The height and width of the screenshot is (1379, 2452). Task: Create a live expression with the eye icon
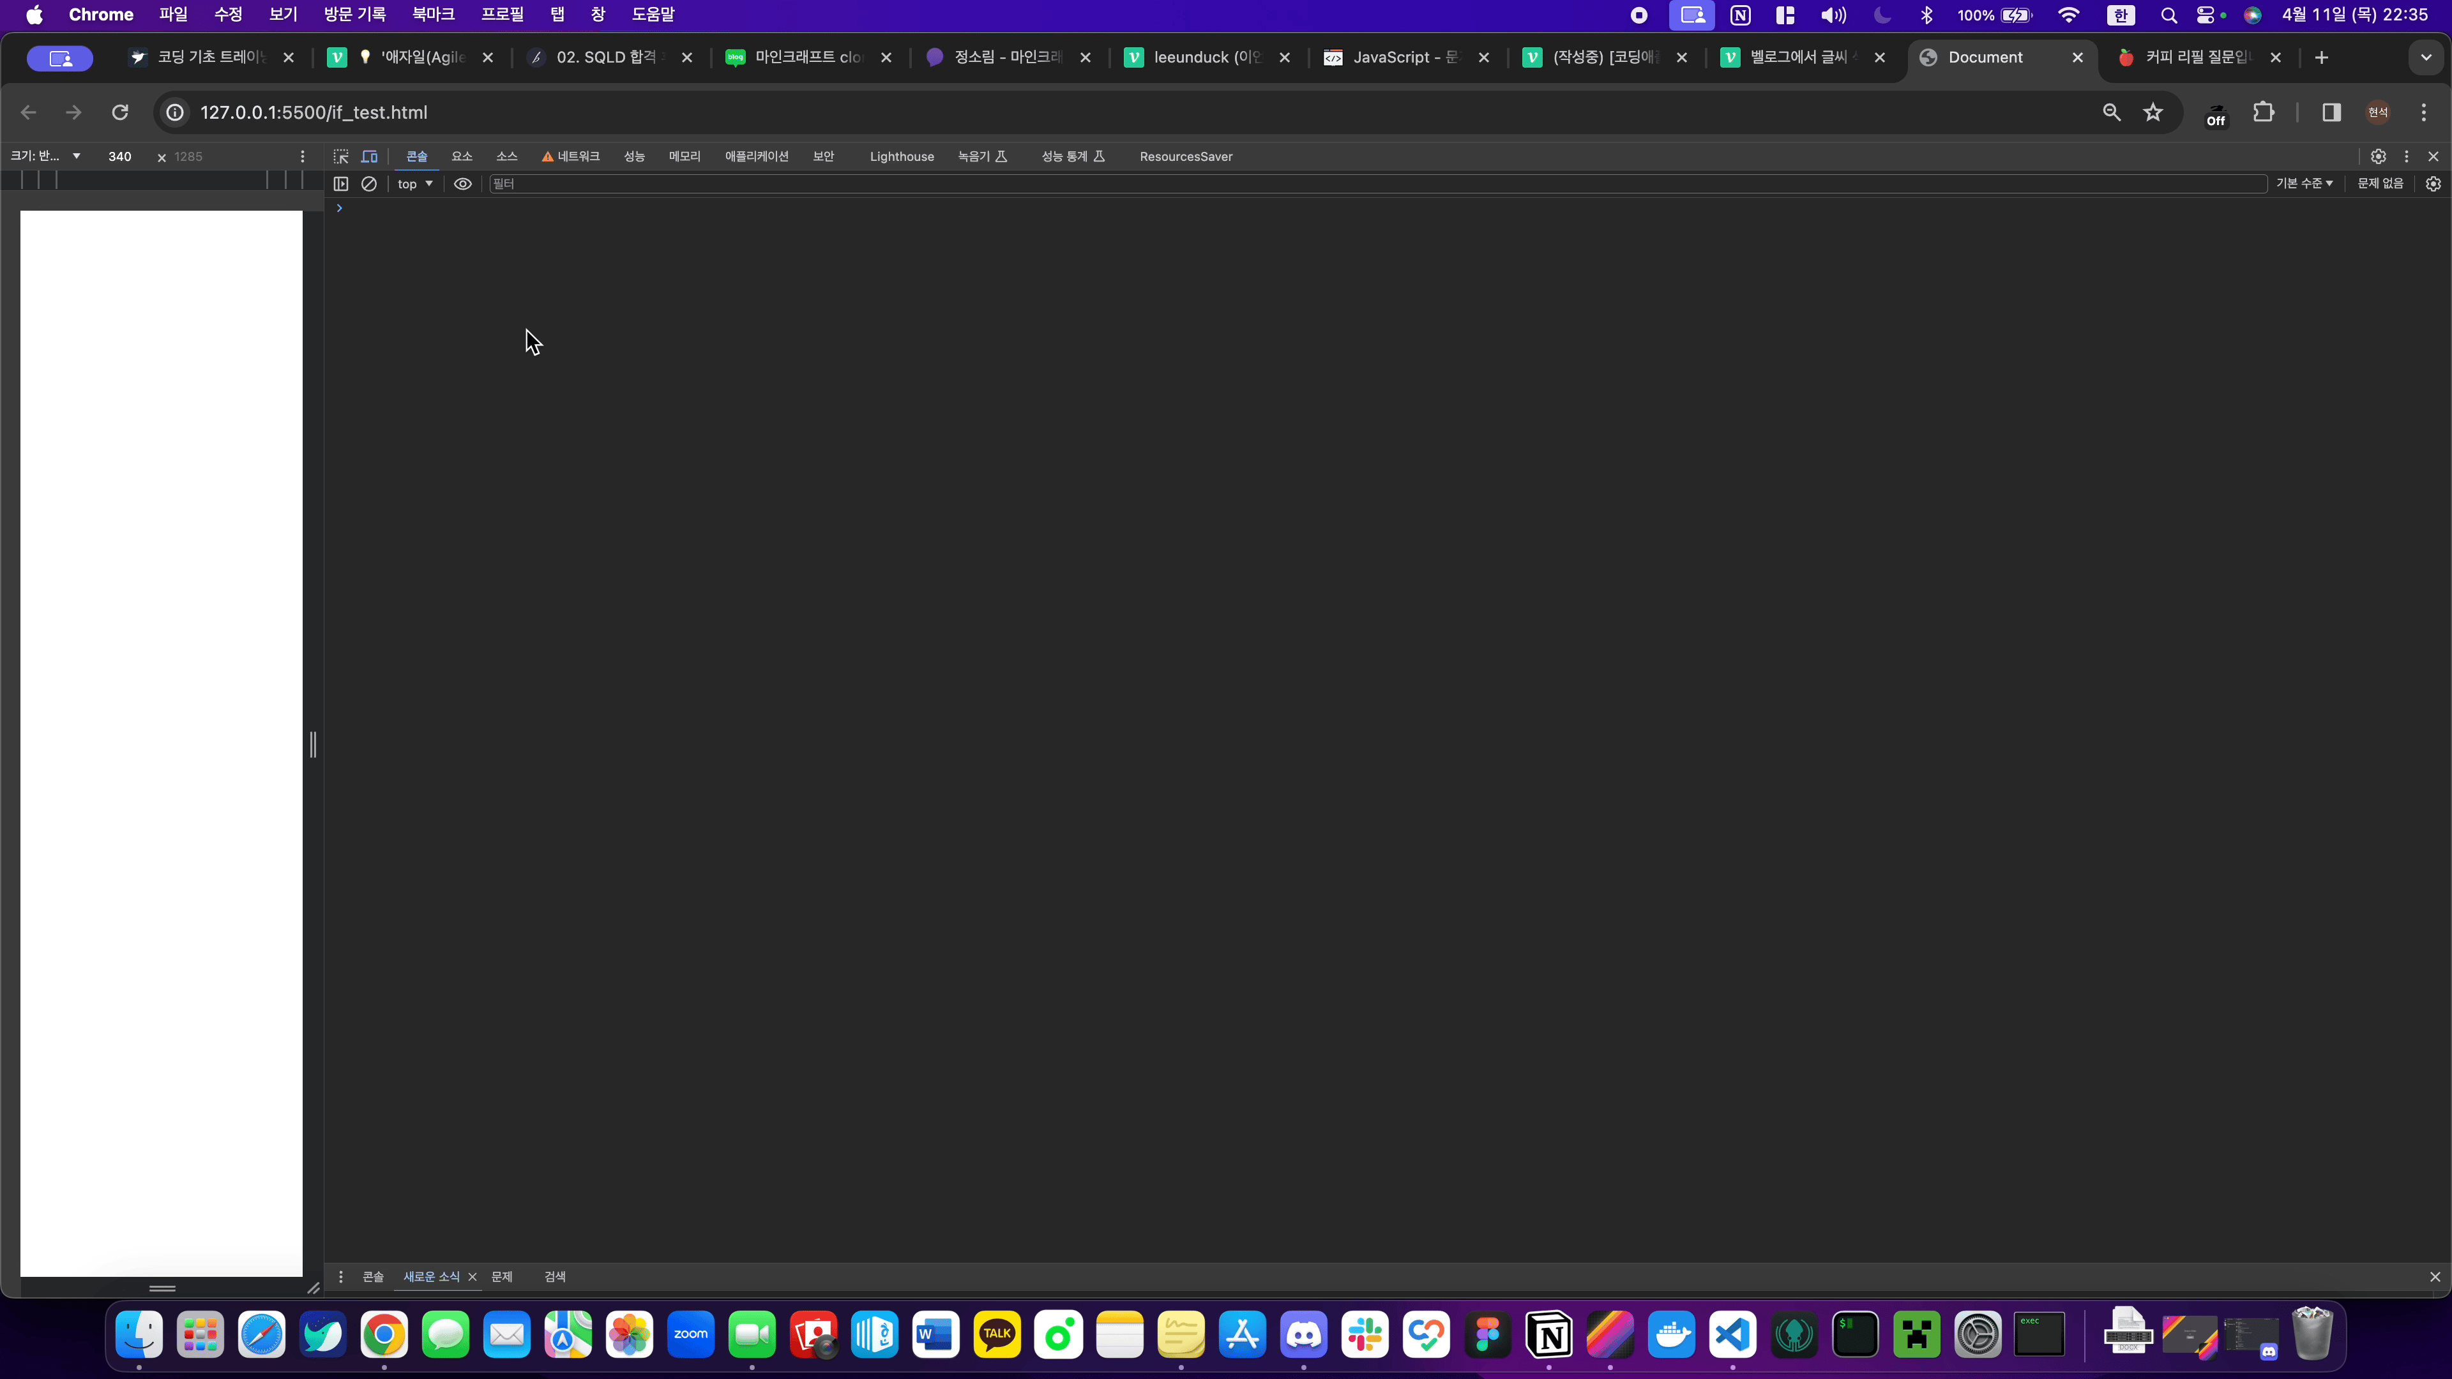(462, 184)
